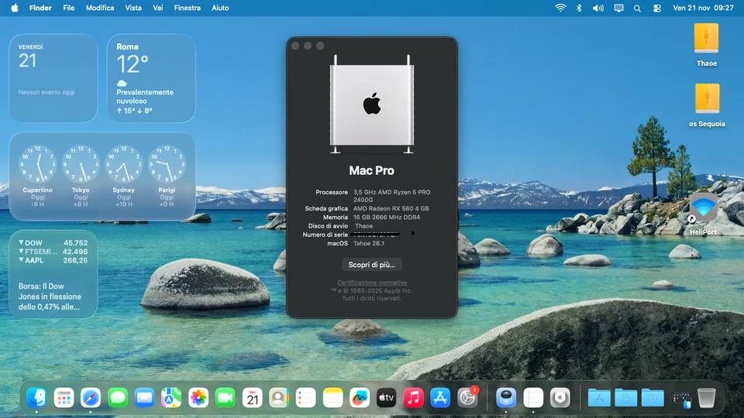This screenshot has width=744, height=418.
Task: Open Control Center in menu bar
Action: [x=656, y=8]
